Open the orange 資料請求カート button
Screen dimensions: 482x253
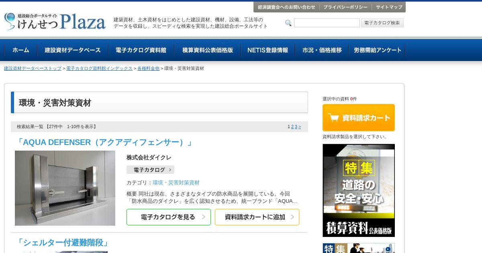[x=359, y=118]
